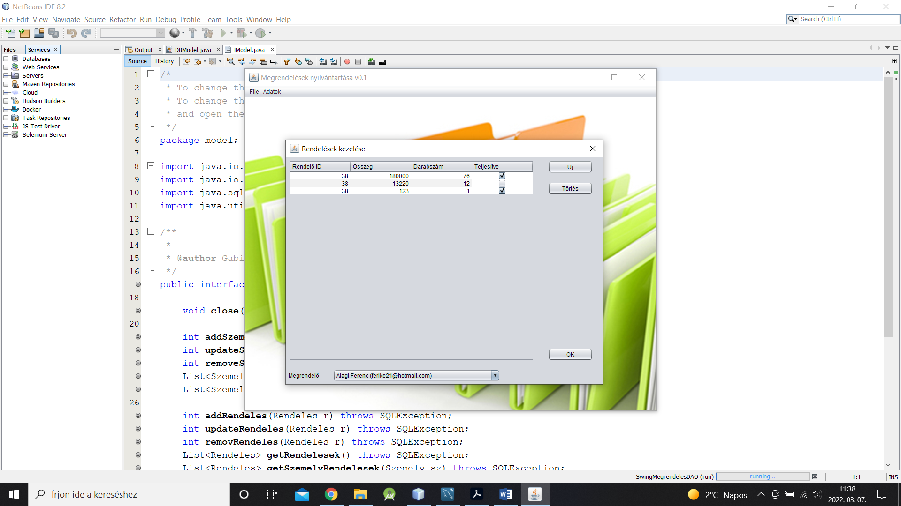Collapse the code fold at line 8

[x=151, y=166]
